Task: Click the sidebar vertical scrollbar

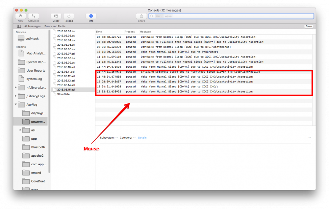Action: tap(50, 102)
